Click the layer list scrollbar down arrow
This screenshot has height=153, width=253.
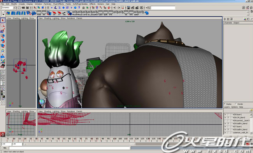click(x=251, y=133)
